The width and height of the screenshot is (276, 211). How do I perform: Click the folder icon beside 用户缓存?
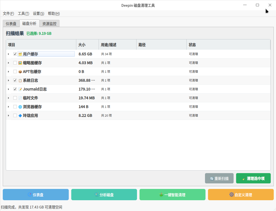pos(20,54)
